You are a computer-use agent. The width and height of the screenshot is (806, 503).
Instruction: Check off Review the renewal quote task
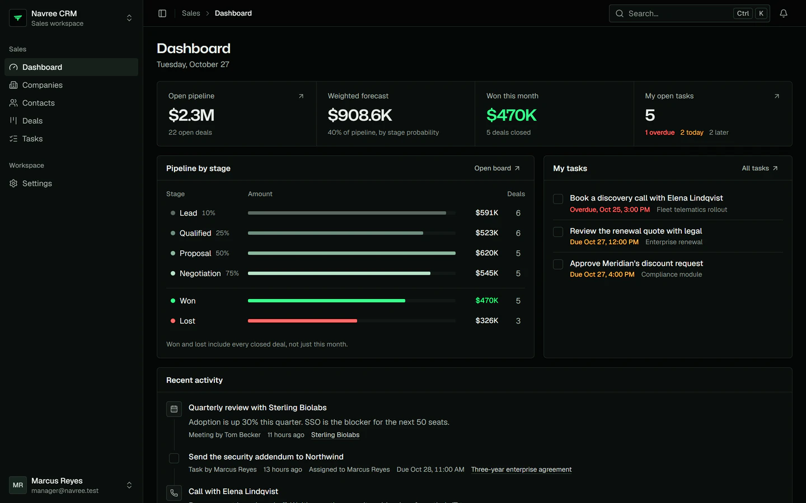pyautogui.click(x=558, y=232)
